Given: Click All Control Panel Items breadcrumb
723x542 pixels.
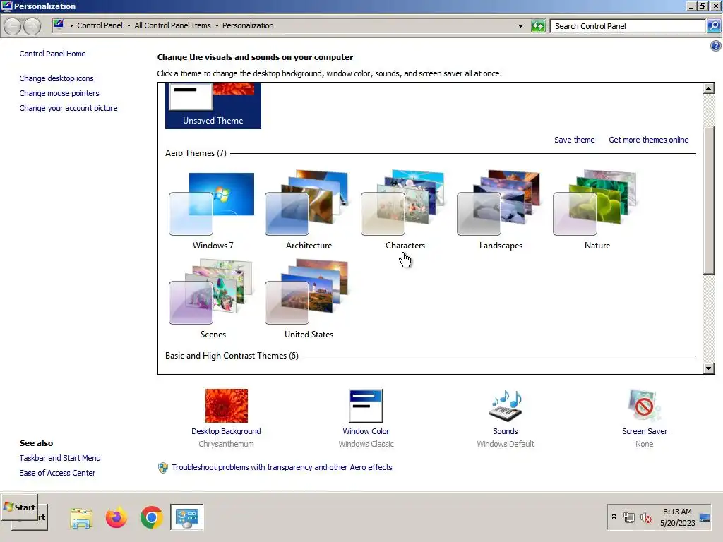Looking at the screenshot, I should tap(172, 25).
